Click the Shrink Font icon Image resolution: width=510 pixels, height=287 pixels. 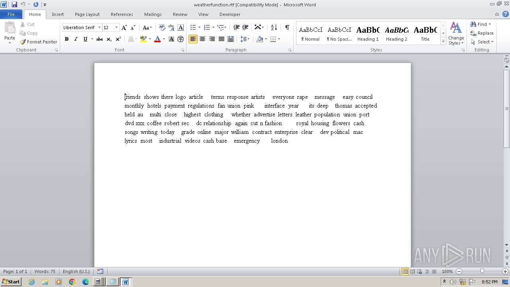click(133, 28)
